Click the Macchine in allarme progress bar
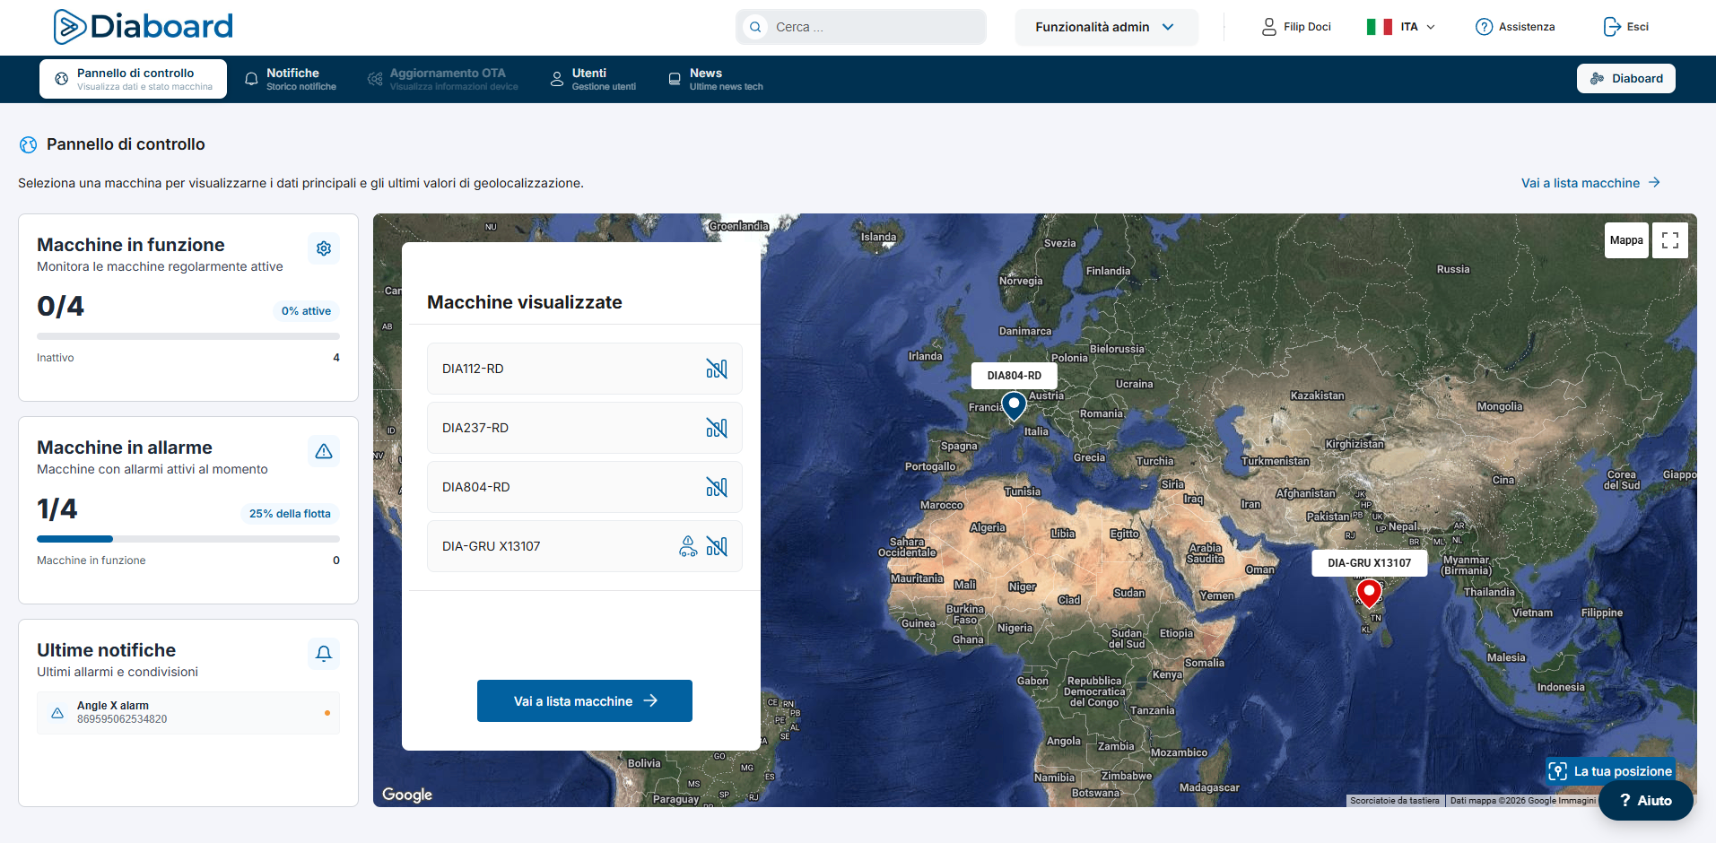Viewport: 1716px width, 843px height. pos(188,539)
